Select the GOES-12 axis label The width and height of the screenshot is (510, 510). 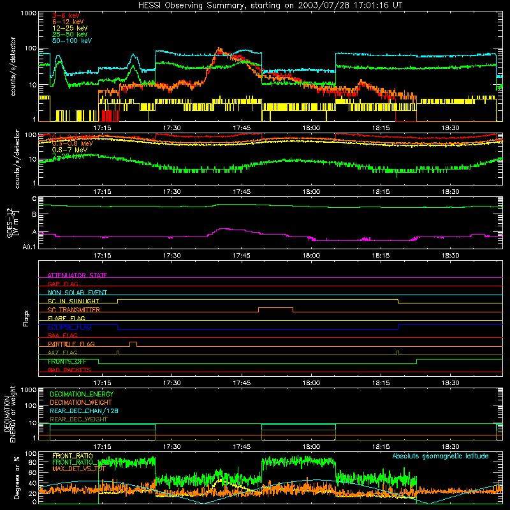[10, 223]
